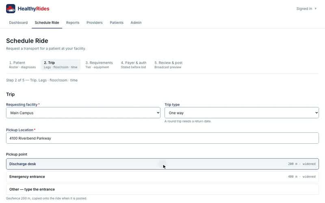Click the '400 m · widened' label
This screenshot has width=325, height=203.
point(301,177)
